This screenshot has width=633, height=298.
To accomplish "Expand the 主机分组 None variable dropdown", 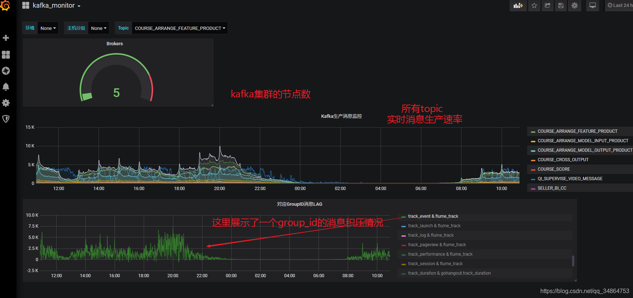I will (x=99, y=28).
